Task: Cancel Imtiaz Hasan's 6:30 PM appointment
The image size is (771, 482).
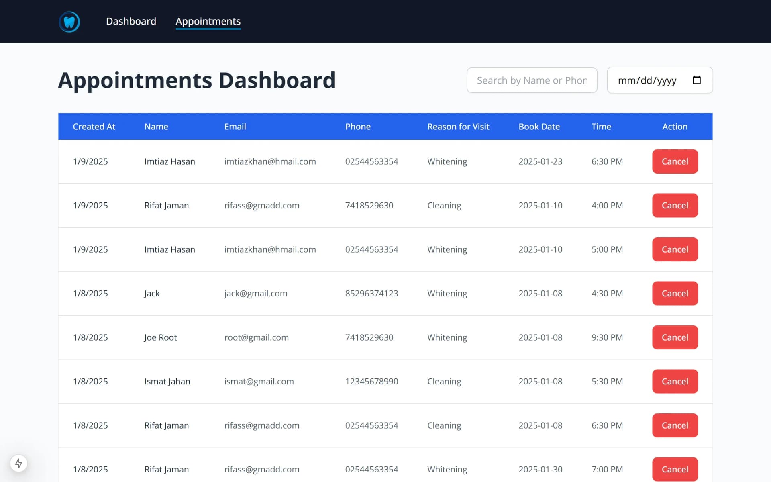Action: click(x=675, y=161)
